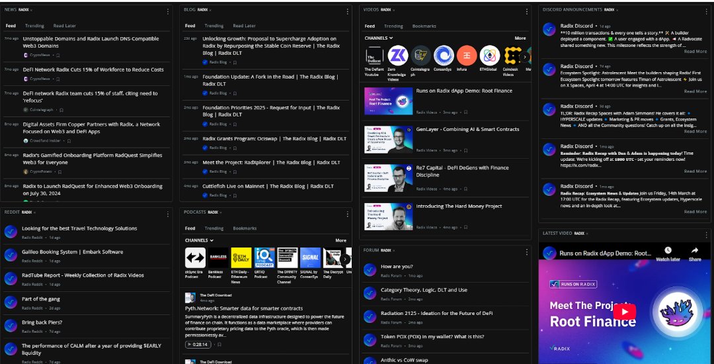Open the Radiation 2125 forum thread
714x364 pixels.
[437, 314]
